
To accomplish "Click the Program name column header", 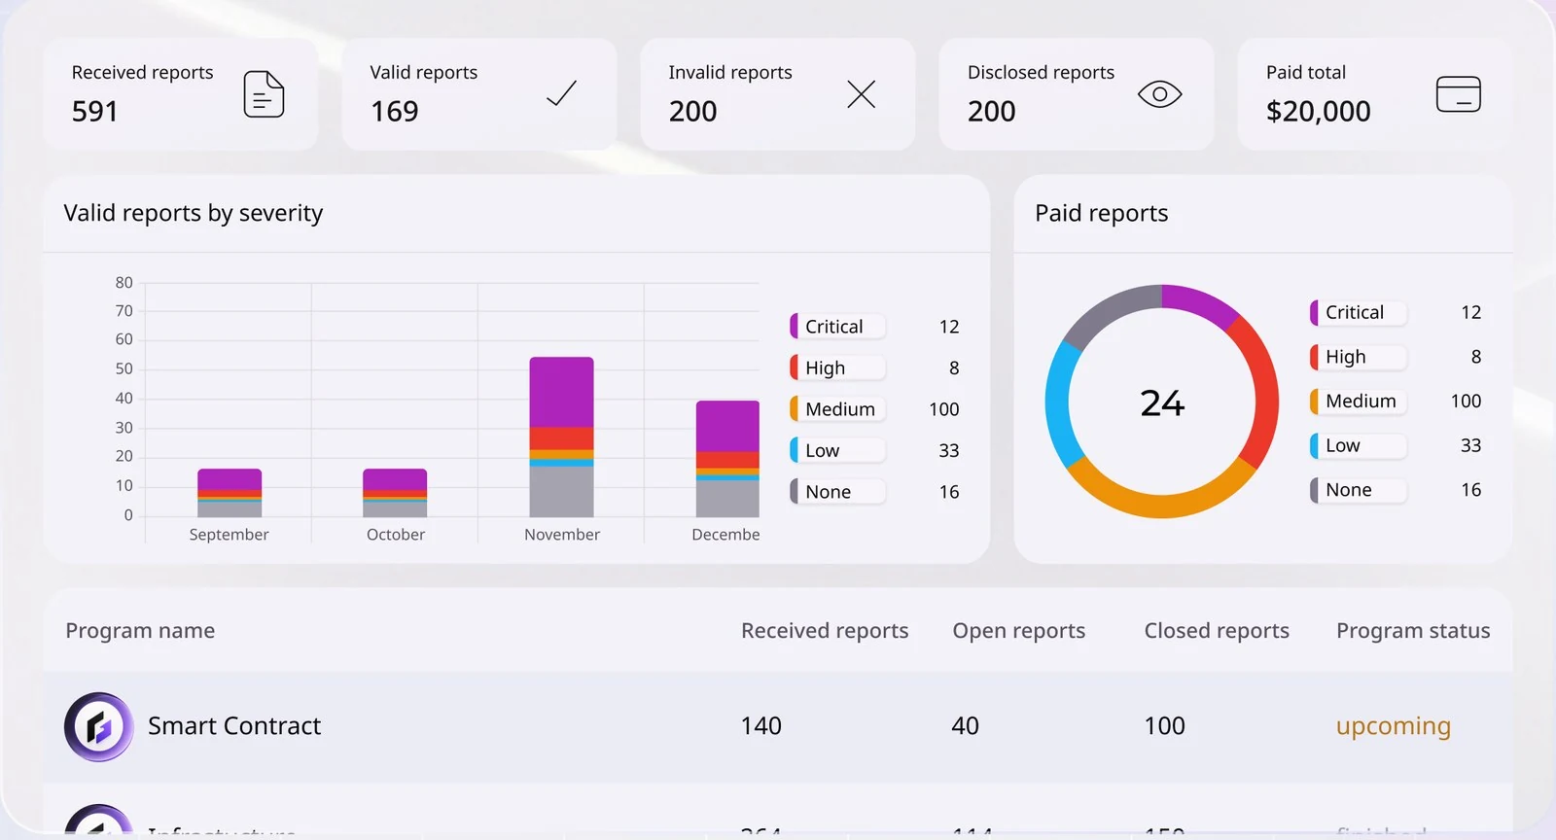I will (x=140, y=631).
